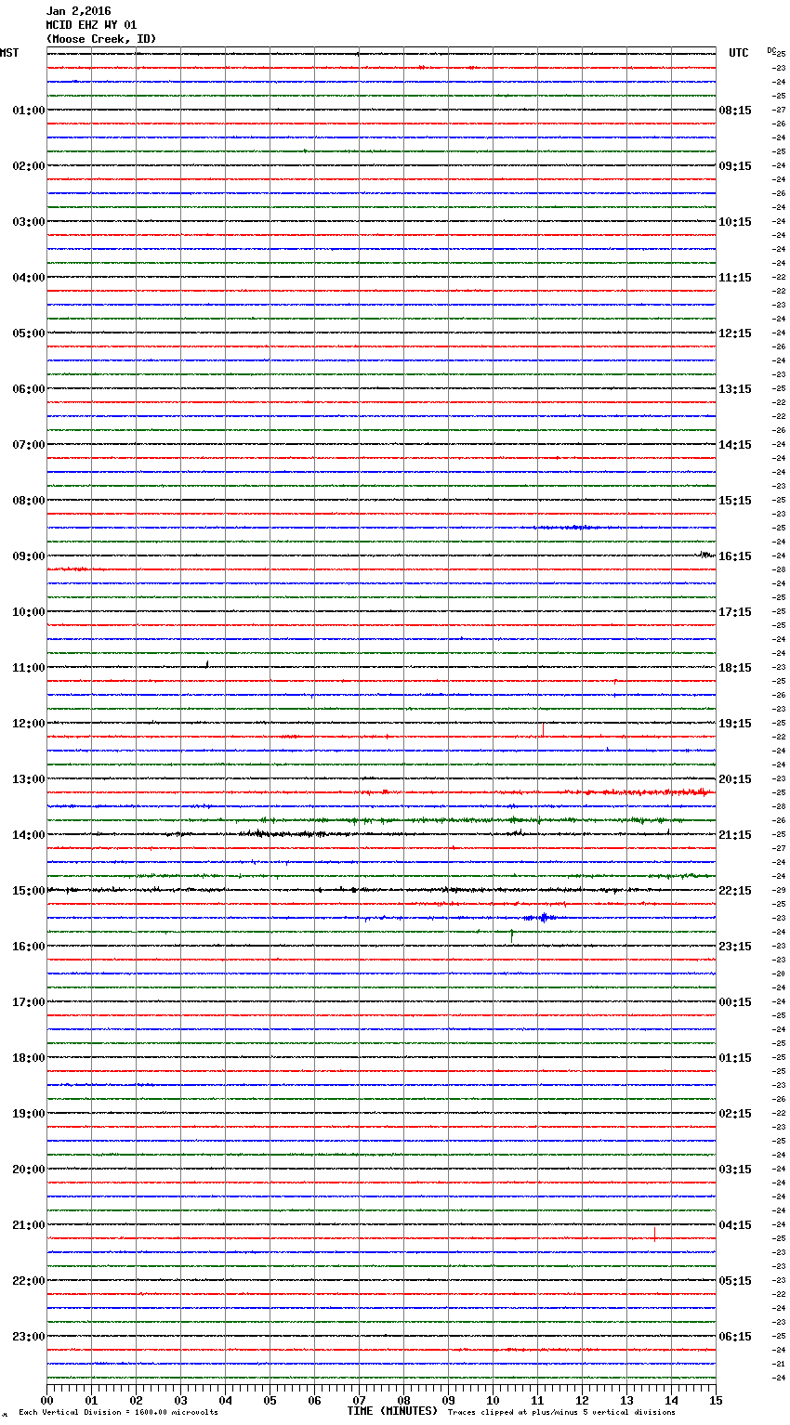Select the 11:00 MST row label
Image resolution: width=790 pixels, height=1425 pixels.
tap(29, 668)
